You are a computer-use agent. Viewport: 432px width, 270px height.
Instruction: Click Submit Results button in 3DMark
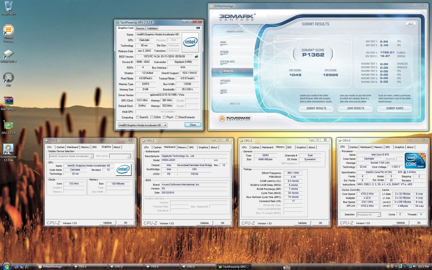[x=316, y=108]
